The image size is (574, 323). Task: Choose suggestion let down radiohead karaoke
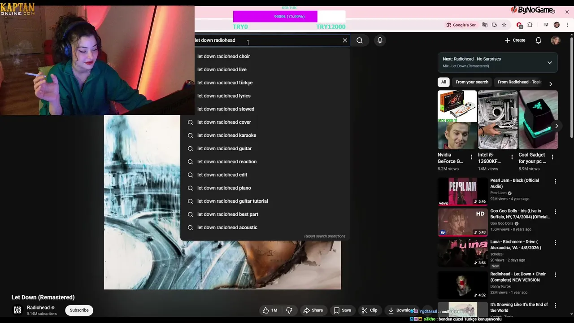(x=265, y=135)
